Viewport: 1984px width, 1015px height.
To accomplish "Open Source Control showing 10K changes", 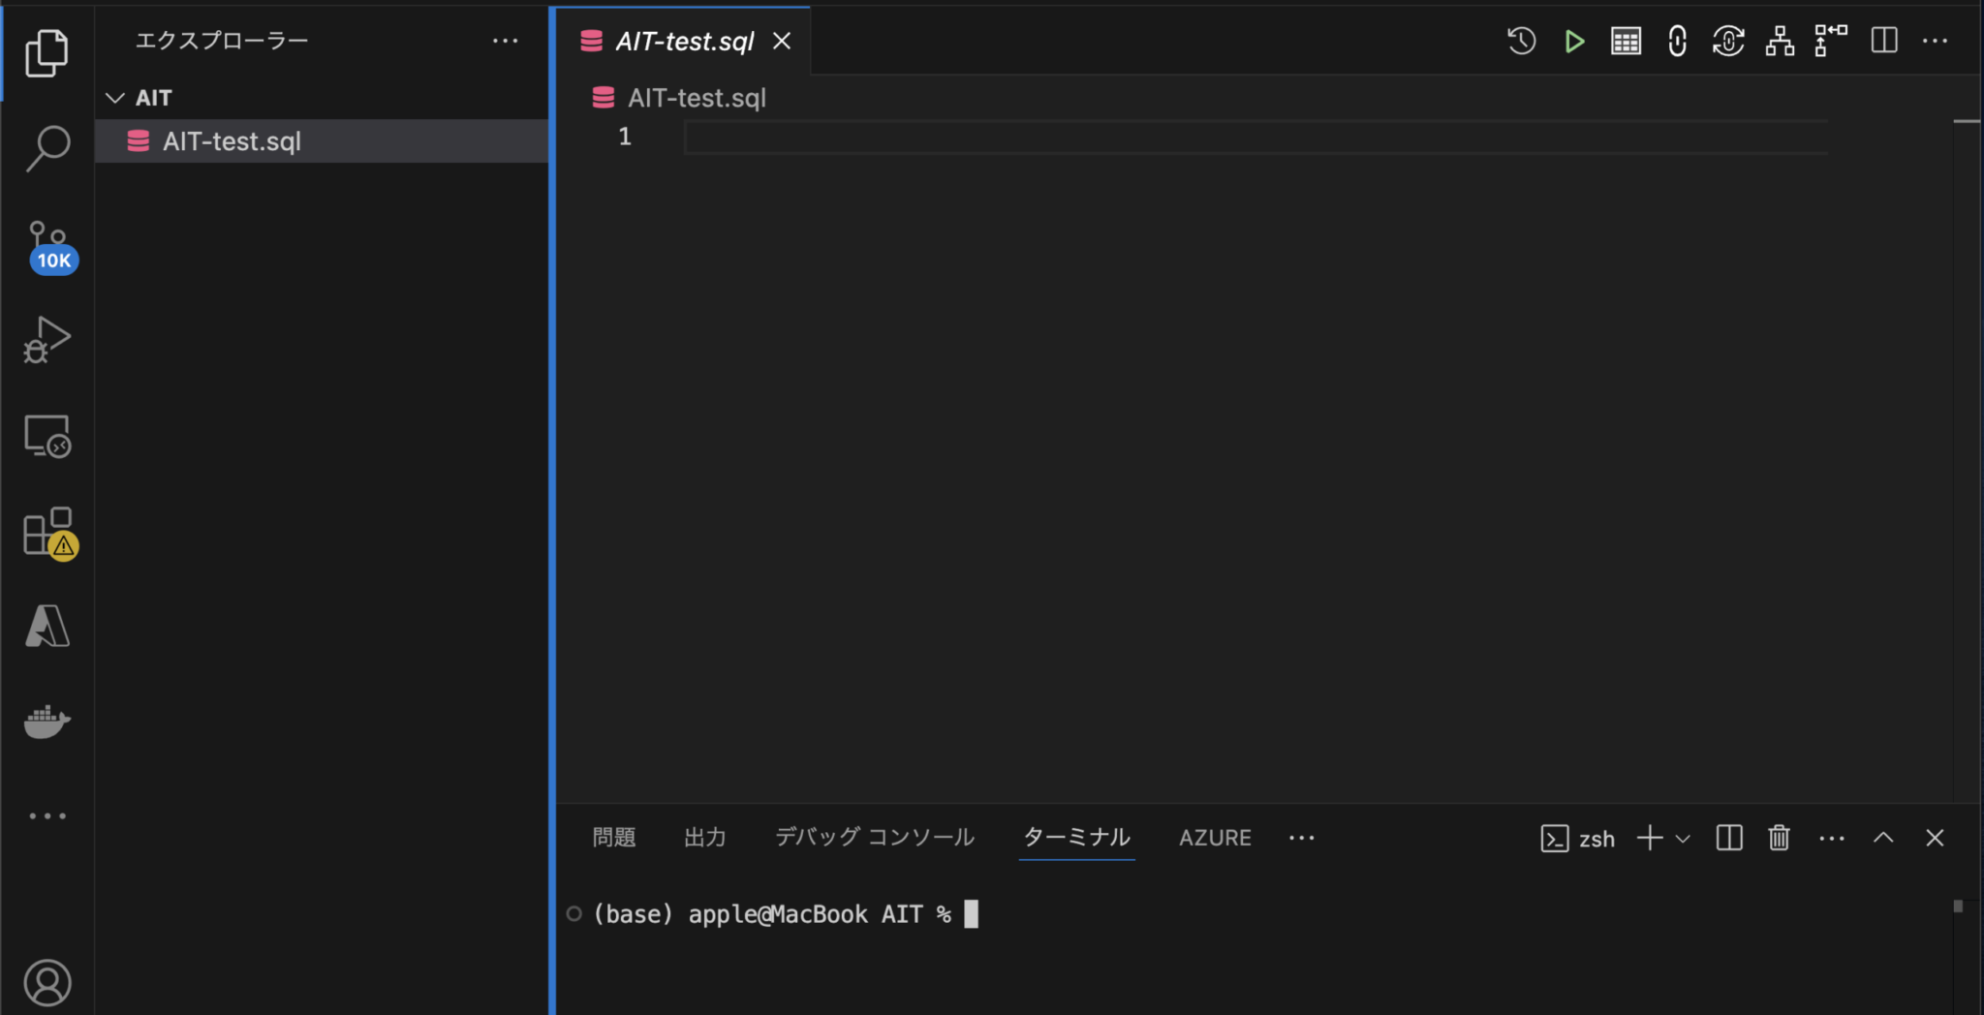I will (46, 242).
